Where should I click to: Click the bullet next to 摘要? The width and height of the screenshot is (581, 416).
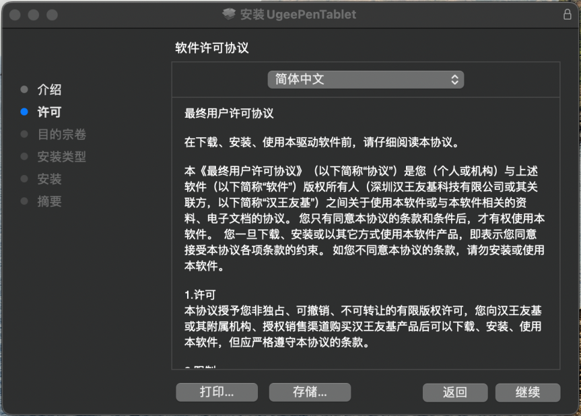click(x=24, y=201)
